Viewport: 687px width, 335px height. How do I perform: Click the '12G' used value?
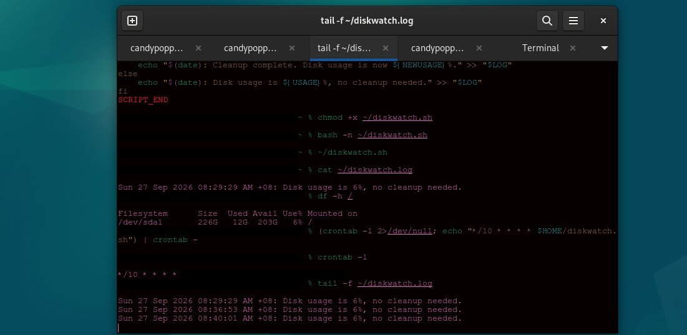pos(240,222)
